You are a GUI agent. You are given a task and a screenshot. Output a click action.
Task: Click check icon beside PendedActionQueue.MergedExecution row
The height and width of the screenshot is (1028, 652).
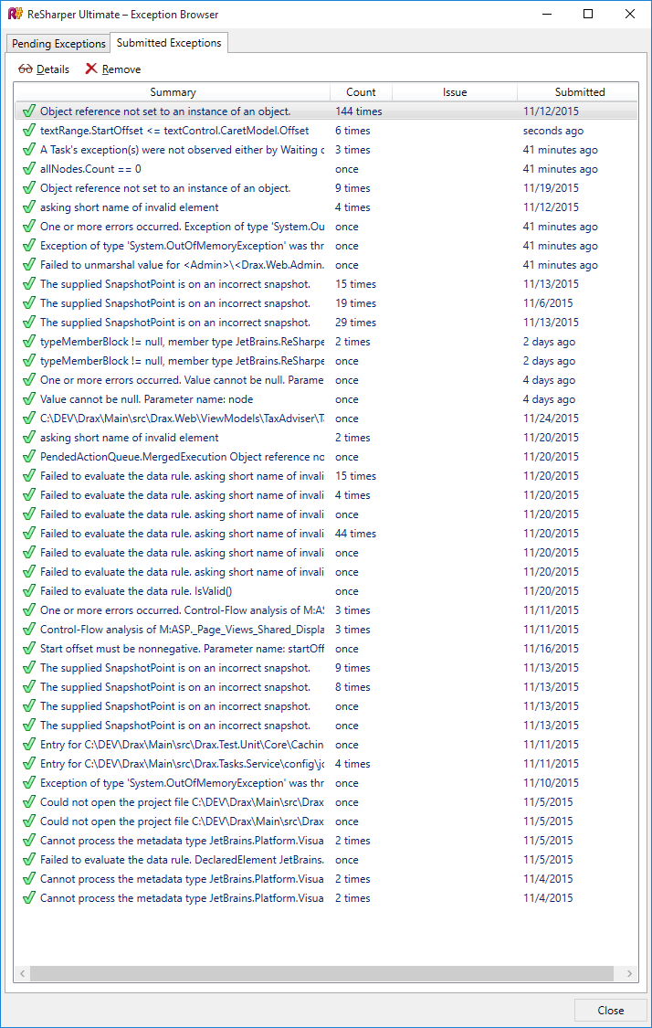tap(29, 456)
